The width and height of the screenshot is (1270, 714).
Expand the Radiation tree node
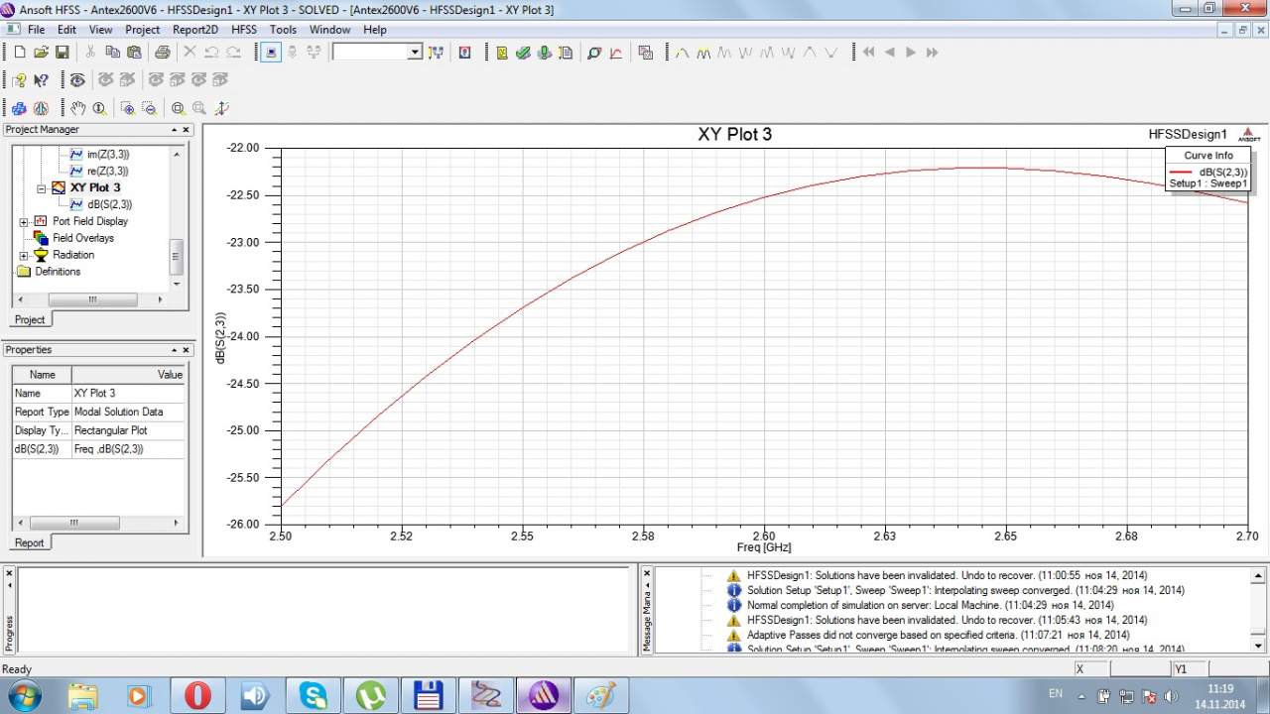point(24,255)
